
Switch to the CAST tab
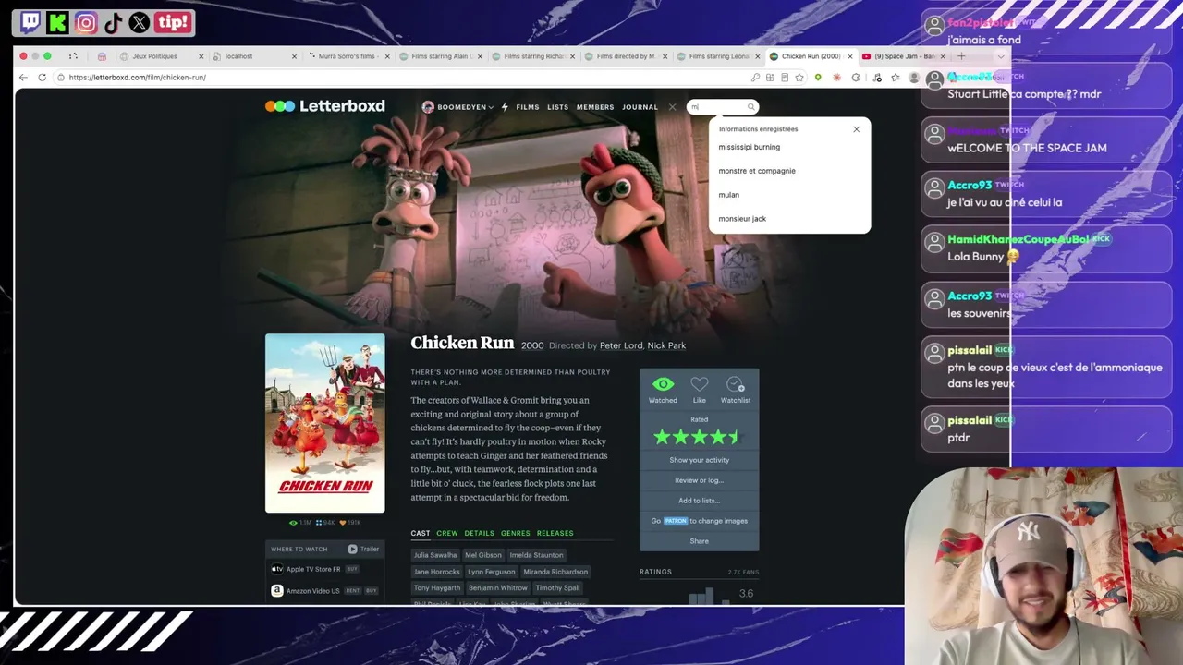click(x=421, y=533)
